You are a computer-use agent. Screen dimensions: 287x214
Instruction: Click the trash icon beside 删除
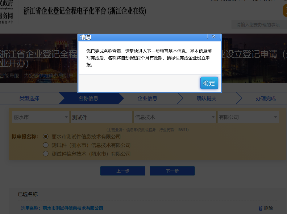pyautogui.click(x=260, y=208)
